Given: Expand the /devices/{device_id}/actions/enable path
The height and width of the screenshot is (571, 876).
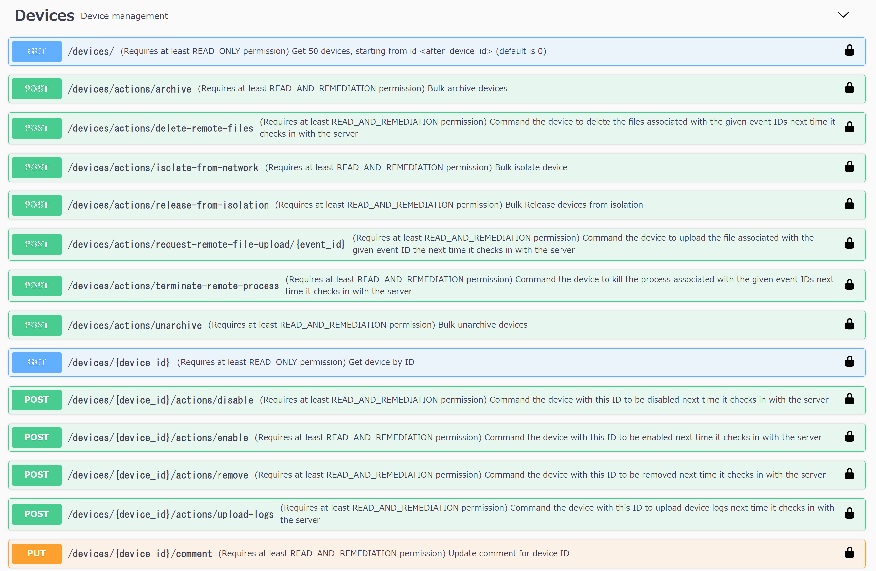Looking at the screenshot, I should pyautogui.click(x=158, y=438).
